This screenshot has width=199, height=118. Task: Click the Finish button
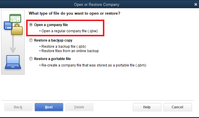[x=79, y=107]
